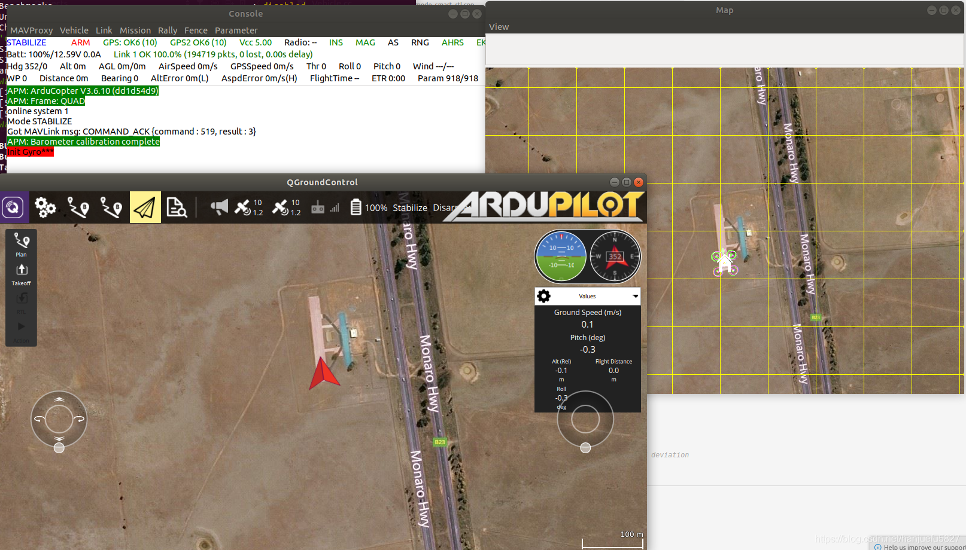Click 'APM: Frame: QUAD' message

coord(46,101)
